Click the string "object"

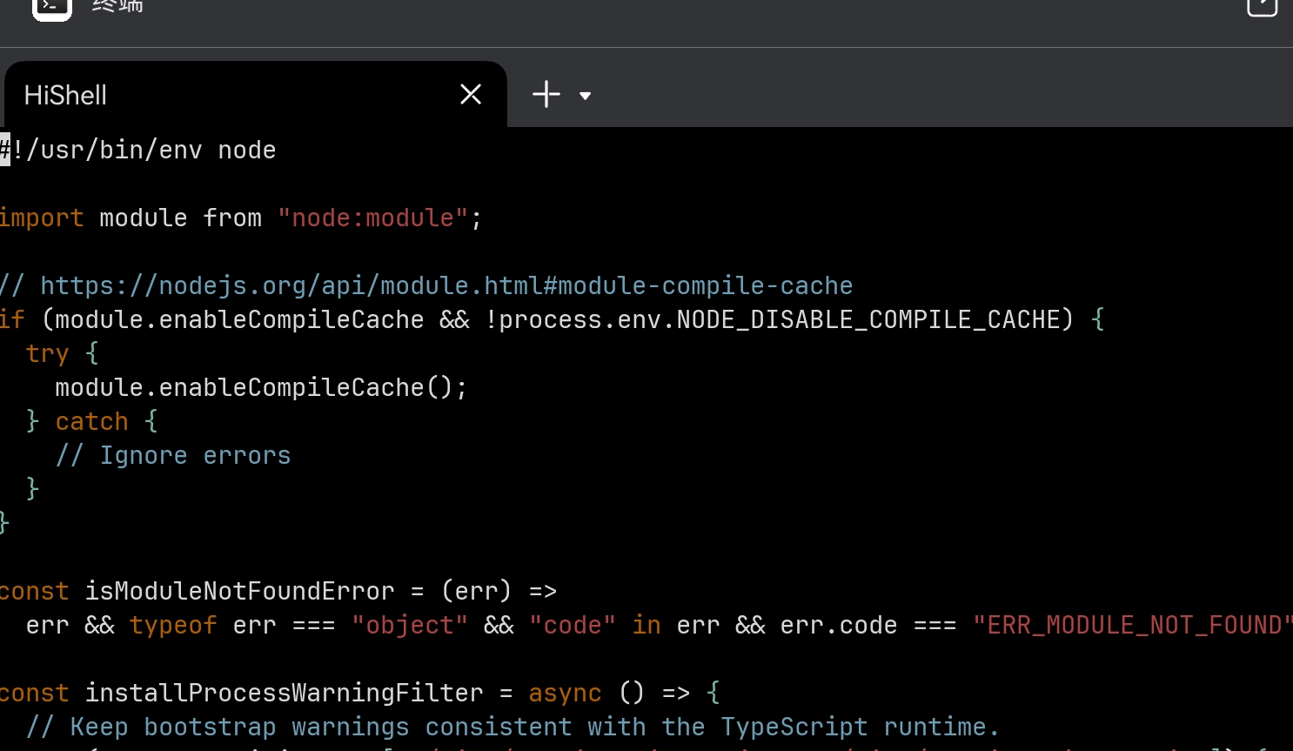click(x=410, y=625)
